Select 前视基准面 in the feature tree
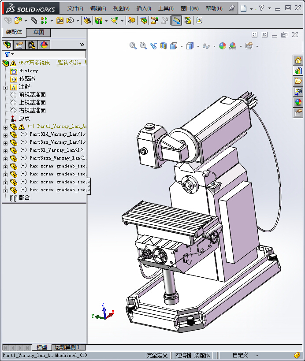305x361 pixels. [33, 95]
